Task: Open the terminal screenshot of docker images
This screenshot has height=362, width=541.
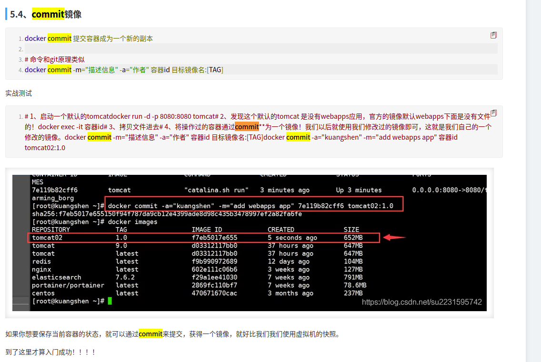Action: coord(250,243)
